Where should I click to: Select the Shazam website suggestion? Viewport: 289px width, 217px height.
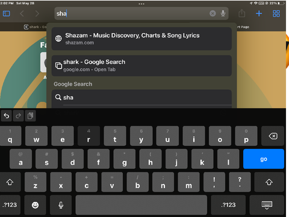pyautogui.click(x=141, y=39)
